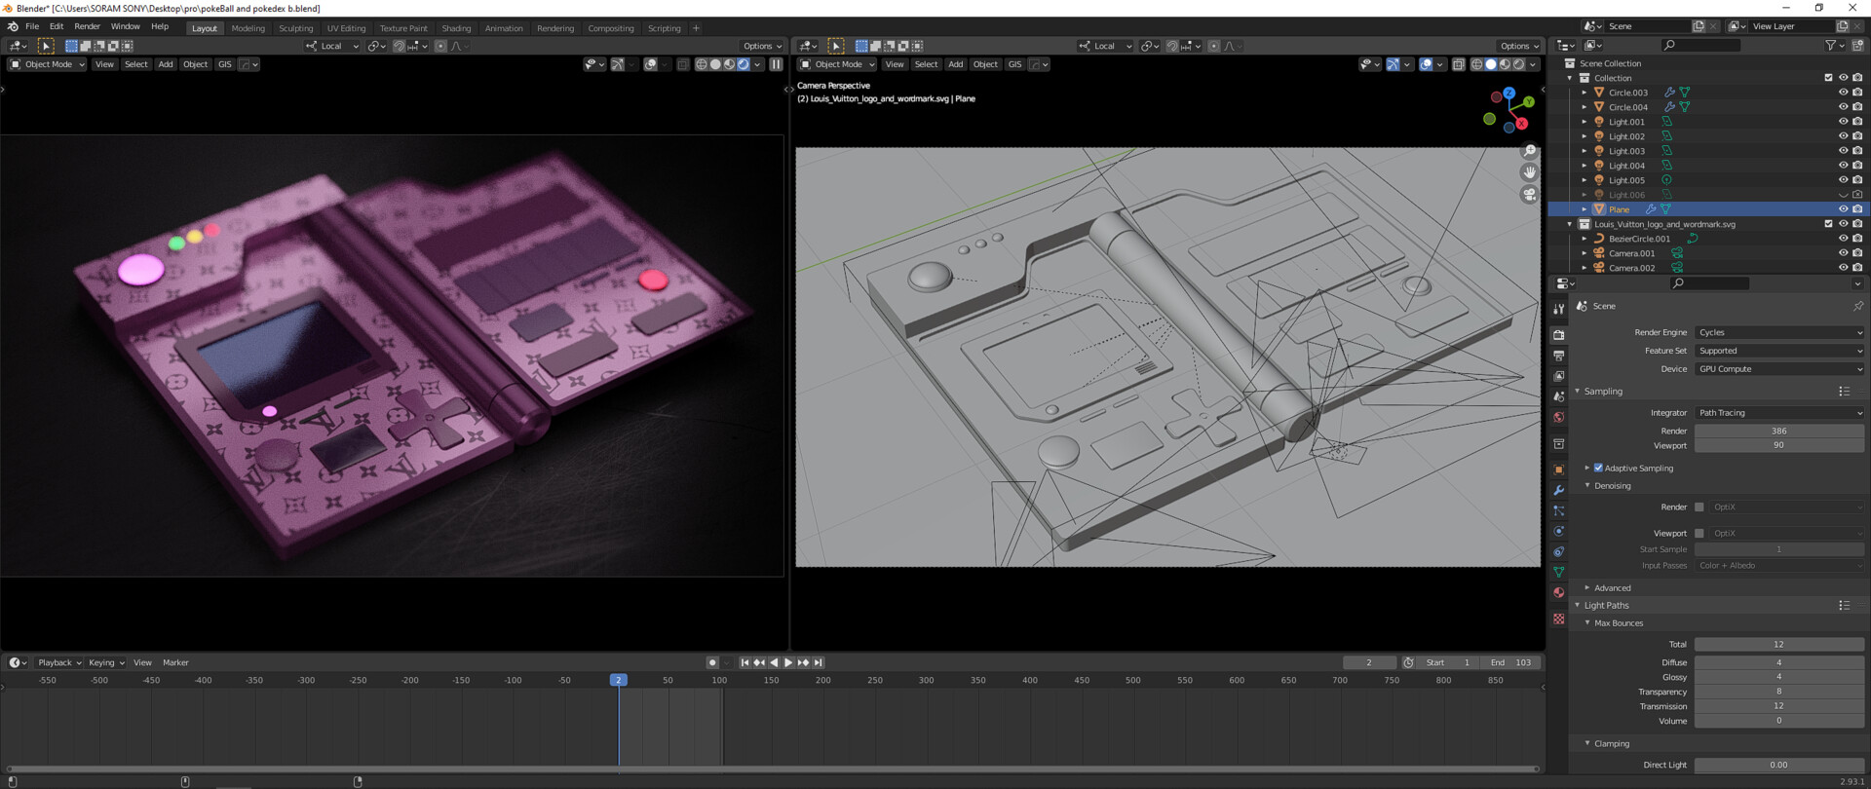
Task: Open the World properties globe icon
Action: pyautogui.click(x=1559, y=418)
